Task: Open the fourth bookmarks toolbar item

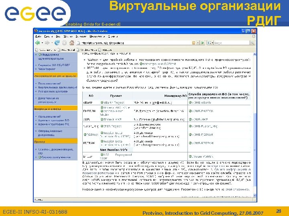Action: [105, 50]
